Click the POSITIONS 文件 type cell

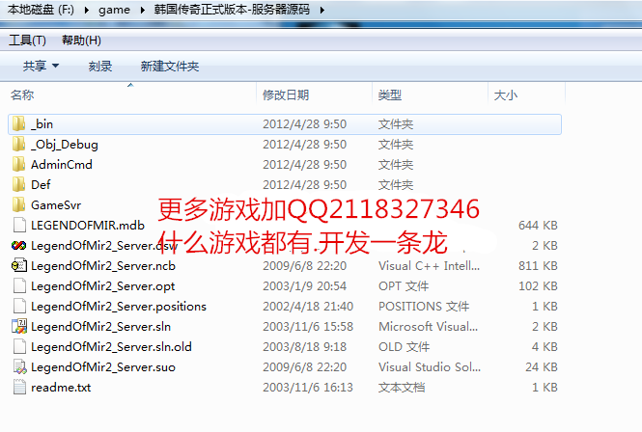click(424, 306)
